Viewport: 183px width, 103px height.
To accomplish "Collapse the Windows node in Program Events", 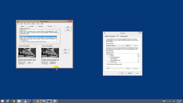I will point(107,54).
